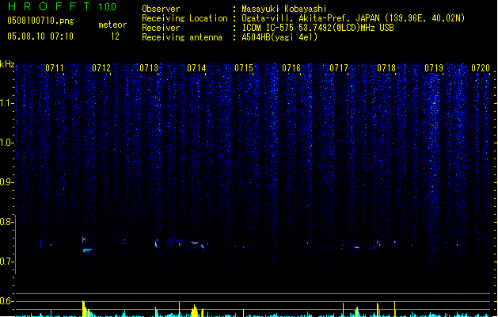The image size is (498, 317).
Task: Click the meteor echo near 0717
Action: click(x=356, y=247)
